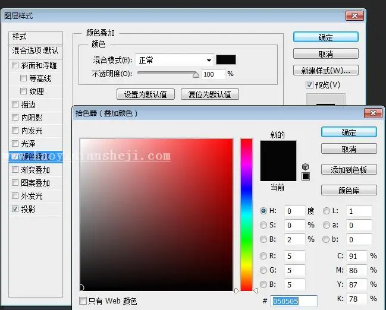The height and width of the screenshot is (310, 386).
Task: Enable the 内发光 checkbox
Action: pos(15,130)
